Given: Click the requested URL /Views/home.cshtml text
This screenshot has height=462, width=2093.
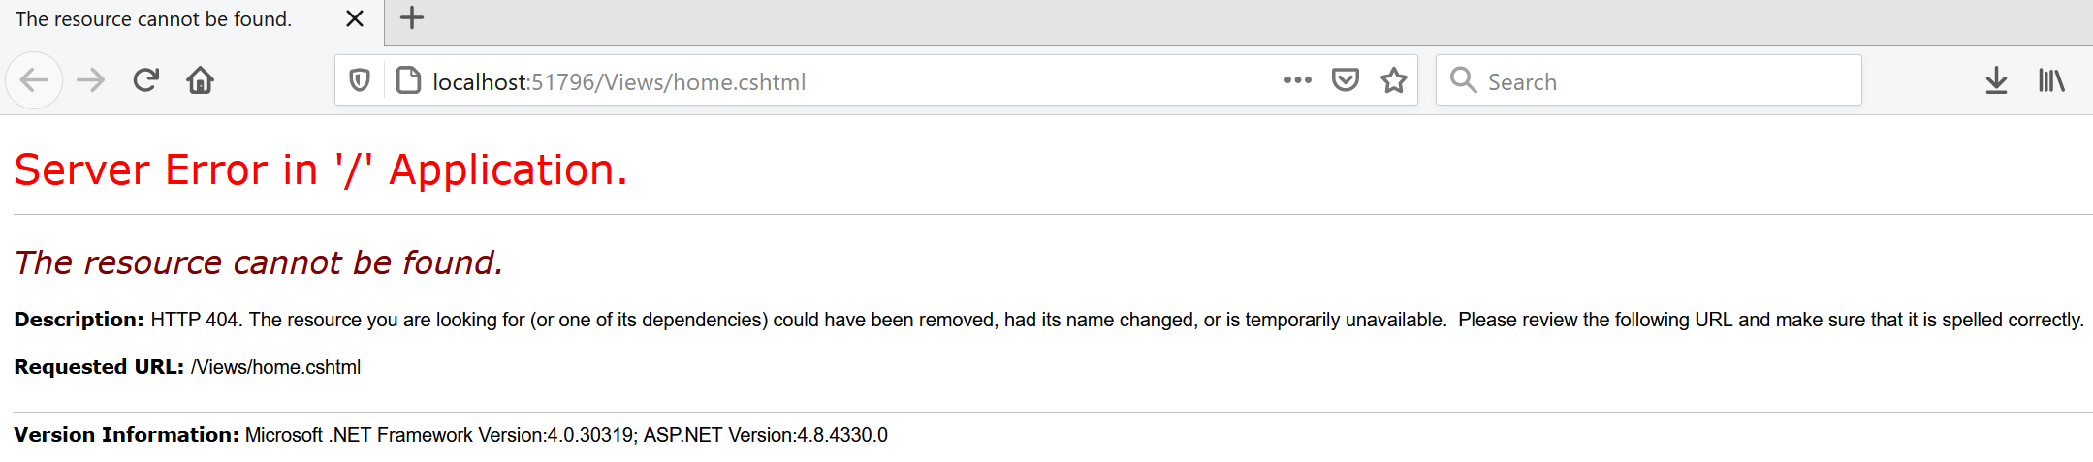Looking at the screenshot, I should (x=276, y=367).
